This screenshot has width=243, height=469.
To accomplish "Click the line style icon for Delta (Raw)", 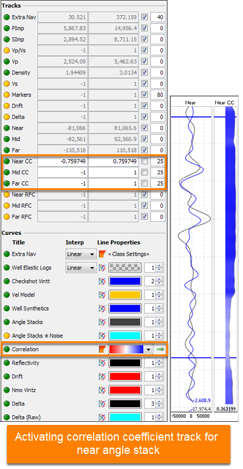I will pos(102,417).
